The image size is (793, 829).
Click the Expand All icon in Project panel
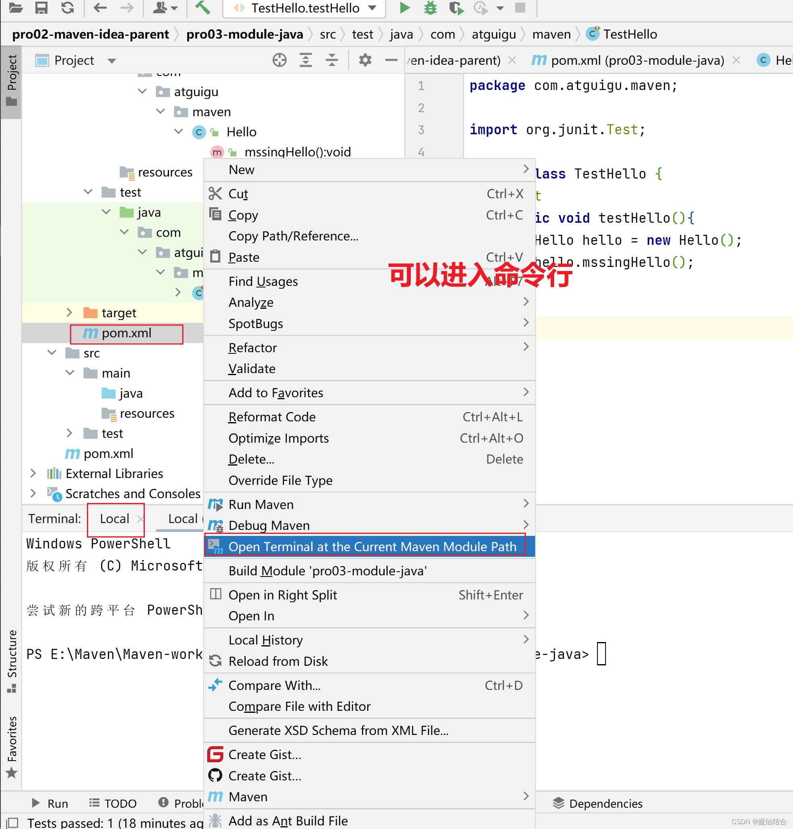(306, 60)
